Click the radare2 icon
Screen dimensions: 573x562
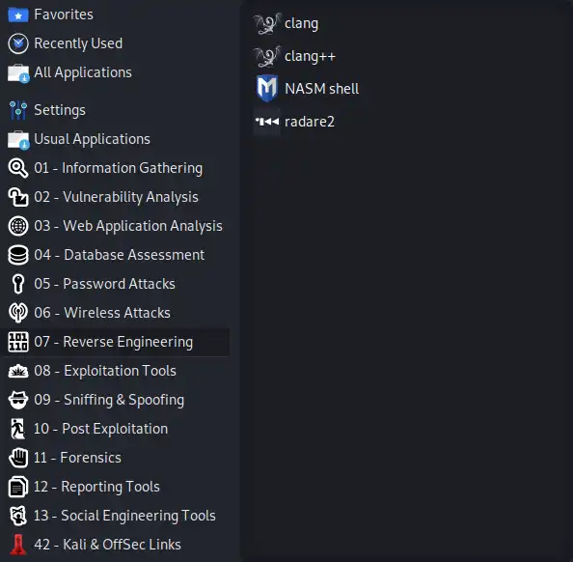[x=267, y=121]
